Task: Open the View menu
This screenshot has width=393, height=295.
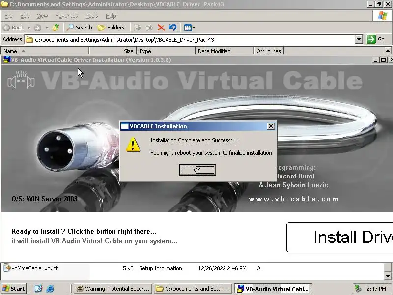Action: point(42,16)
